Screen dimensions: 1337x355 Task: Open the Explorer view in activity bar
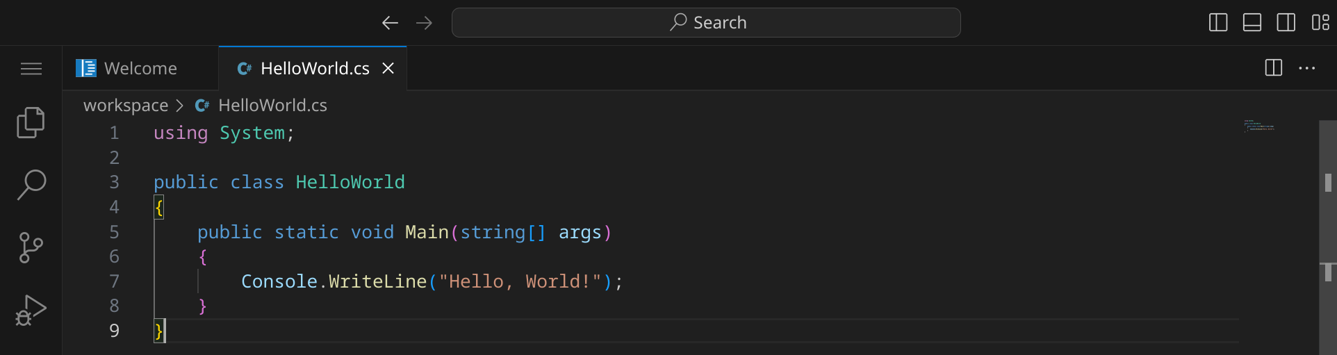coord(31,123)
